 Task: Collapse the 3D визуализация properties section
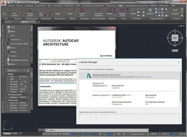click(x=27, y=95)
